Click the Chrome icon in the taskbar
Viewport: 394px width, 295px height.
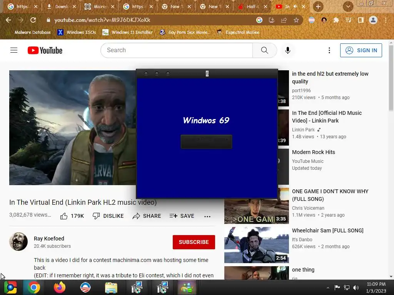click(x=34, y=287)
